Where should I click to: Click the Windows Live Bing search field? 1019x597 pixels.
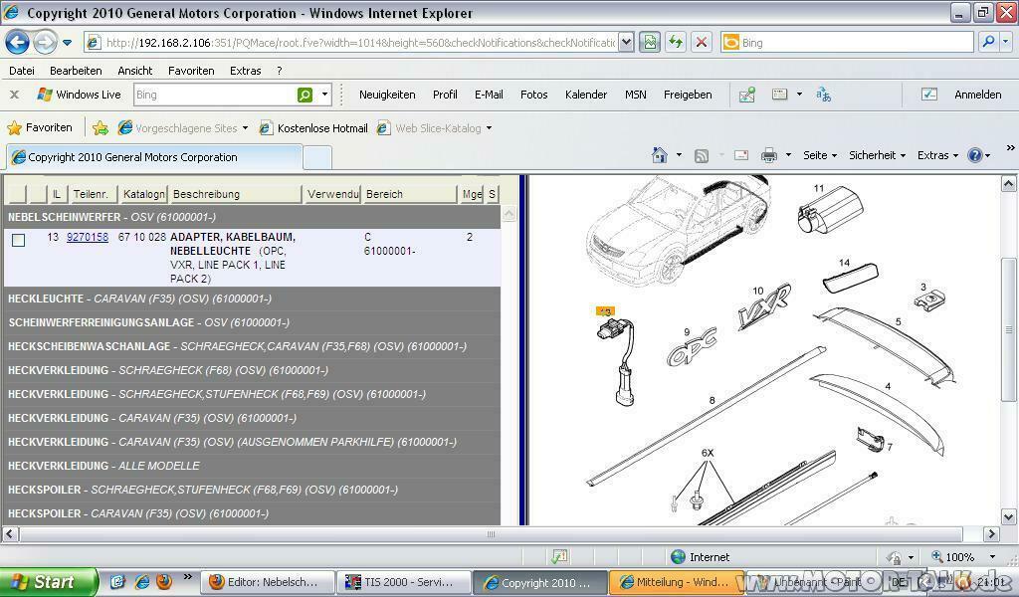tap(215, 95)
